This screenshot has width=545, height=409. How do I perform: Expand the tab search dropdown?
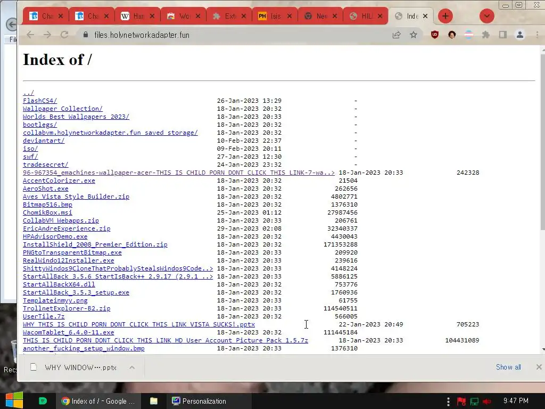(486, 16)
